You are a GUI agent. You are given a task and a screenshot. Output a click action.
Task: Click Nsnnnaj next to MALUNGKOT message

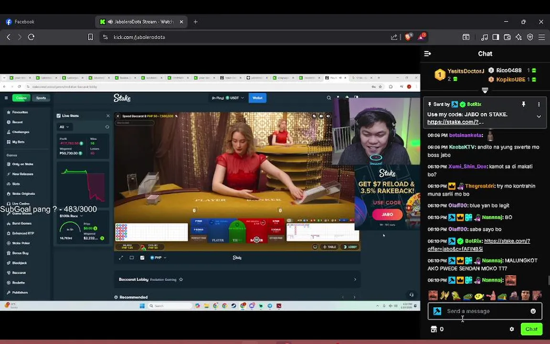click(x=492, y=260)
